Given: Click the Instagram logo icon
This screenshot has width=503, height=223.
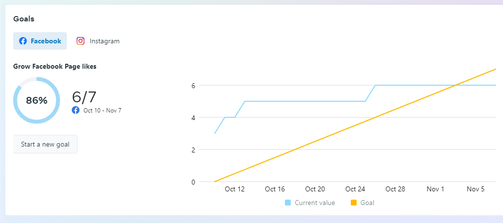Looking at the screenshot, I should [x=80, y=41].
